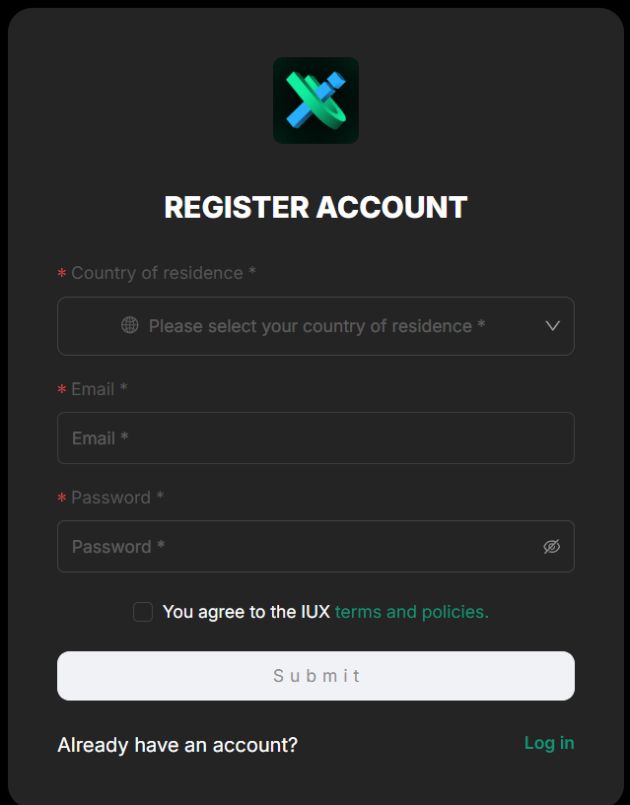Viewport: 630px width, 805px height.
Task: Click red asterisk beside Country of residence
Action: pos(62,274)
